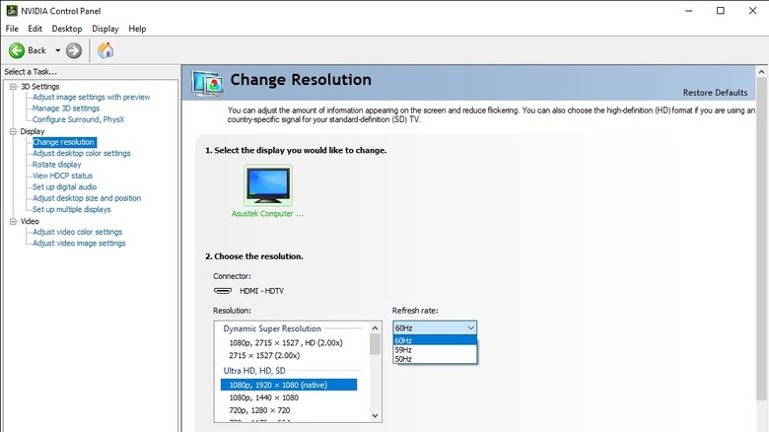The height and width of the screenshot is (432, 769).
Task: Open Adjust image settings with preview
Action: (x=92, y=98)
